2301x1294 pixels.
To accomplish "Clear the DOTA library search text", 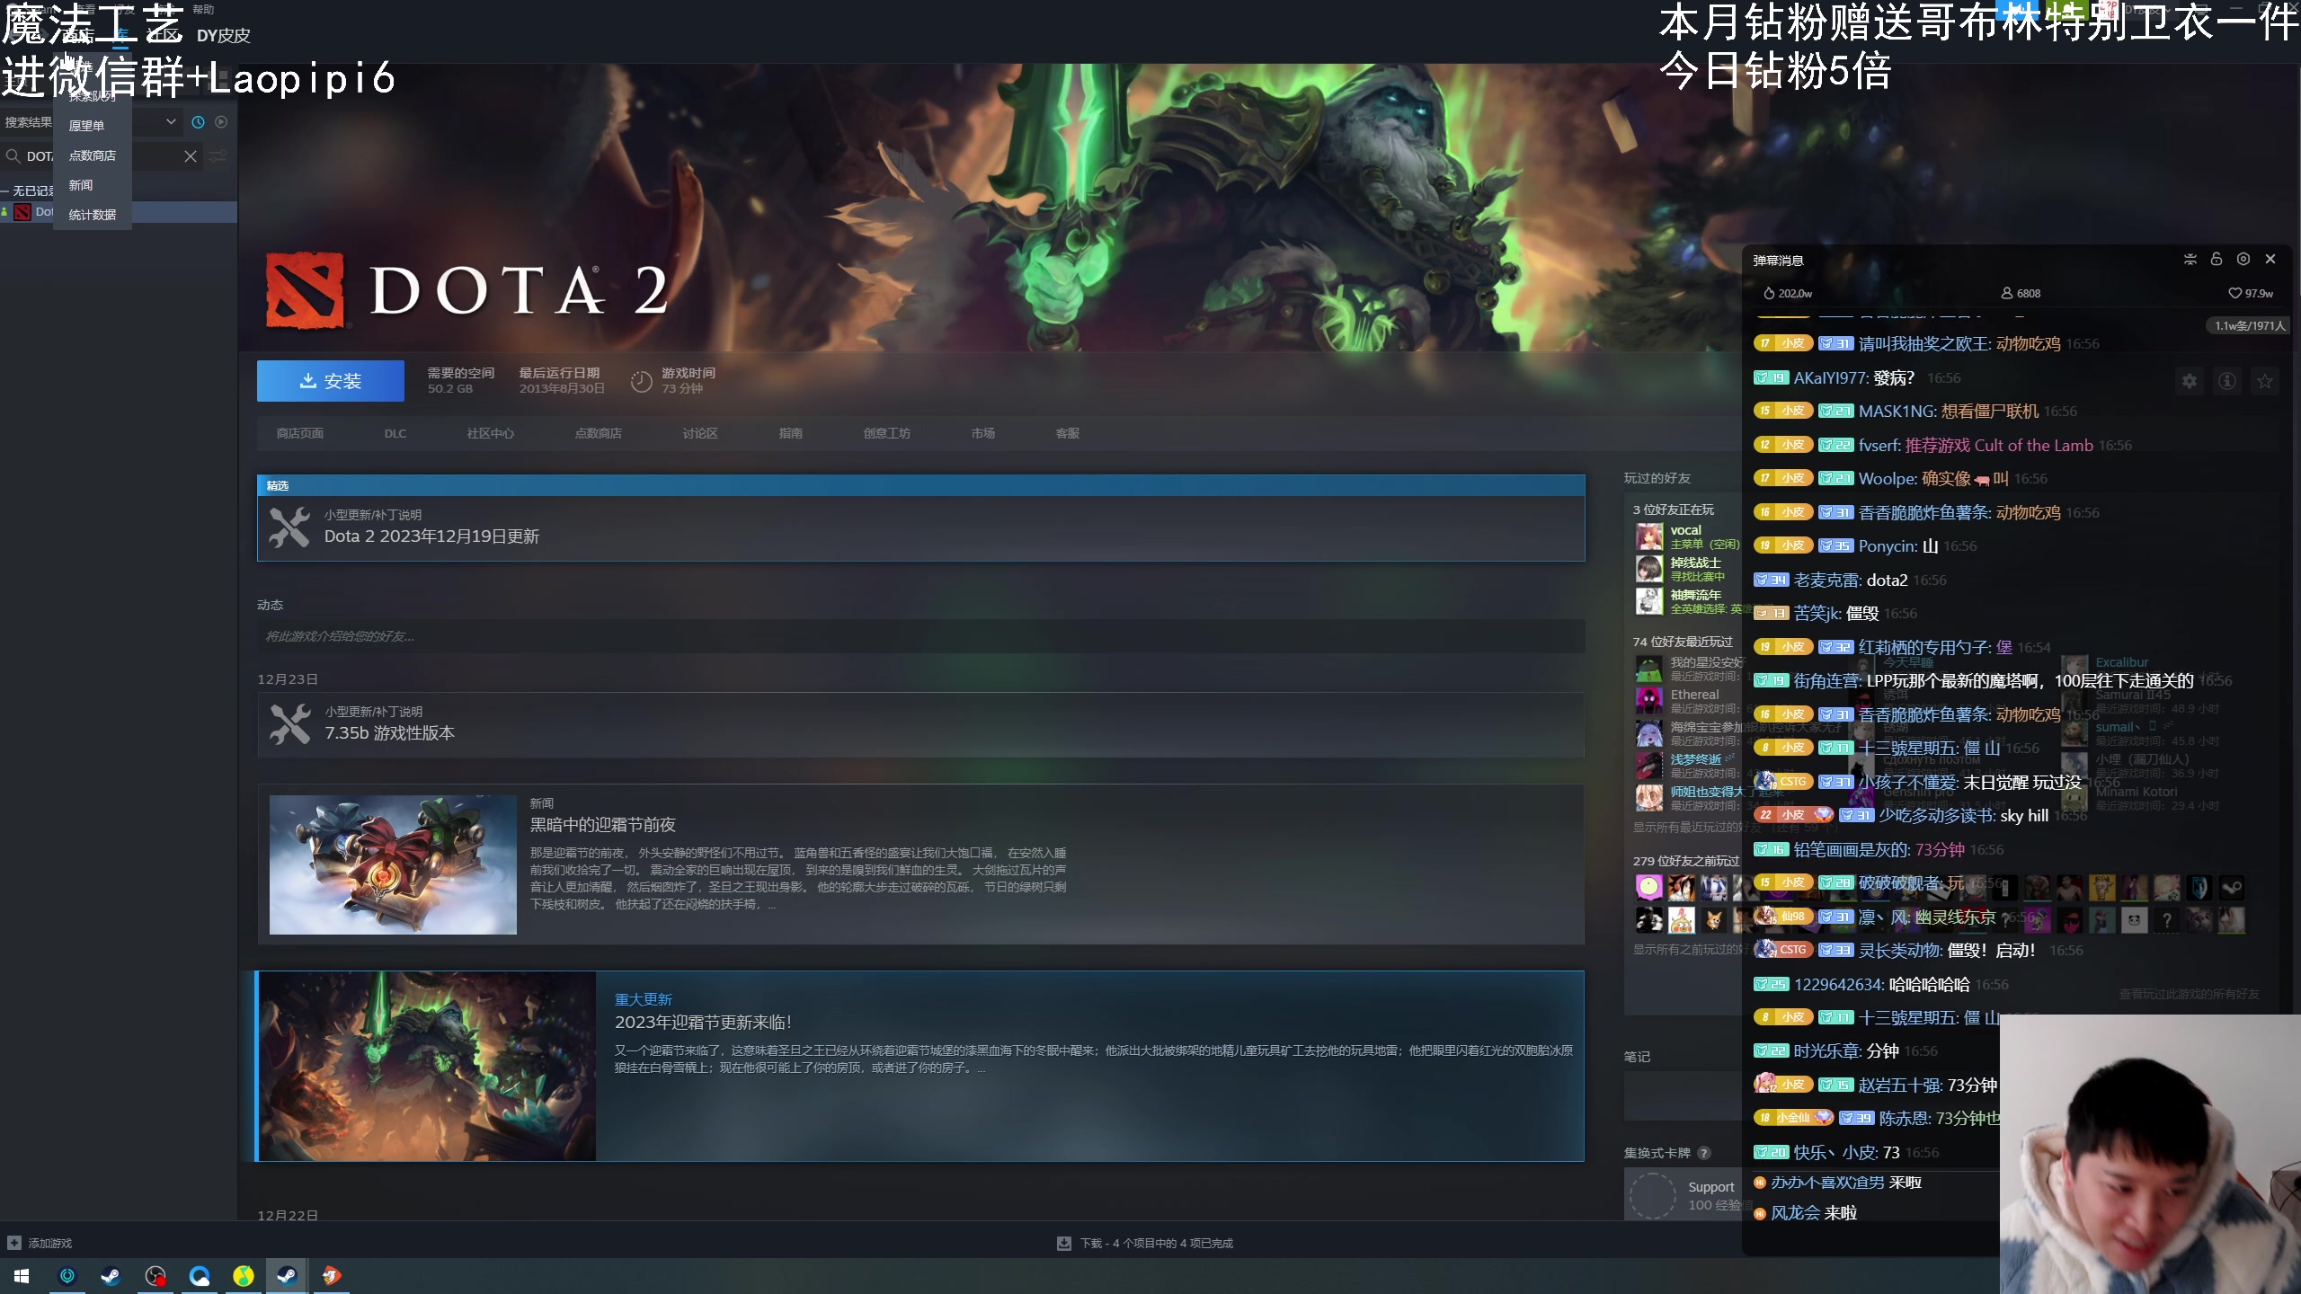I will 191,156.
